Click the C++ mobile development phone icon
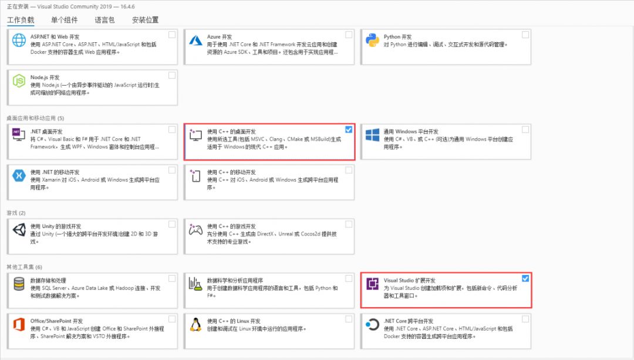Viewport: 634px width, 360px height. pos(195,176)
